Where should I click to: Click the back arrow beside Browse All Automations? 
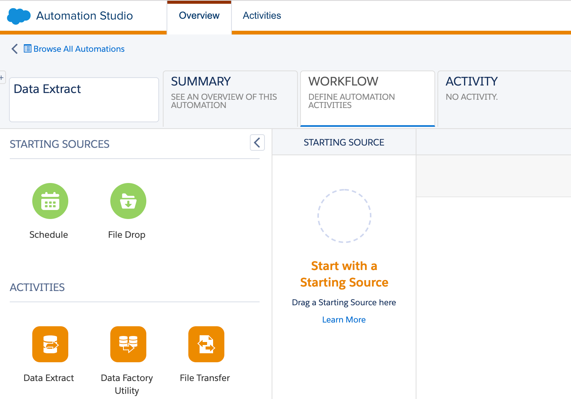15,49
